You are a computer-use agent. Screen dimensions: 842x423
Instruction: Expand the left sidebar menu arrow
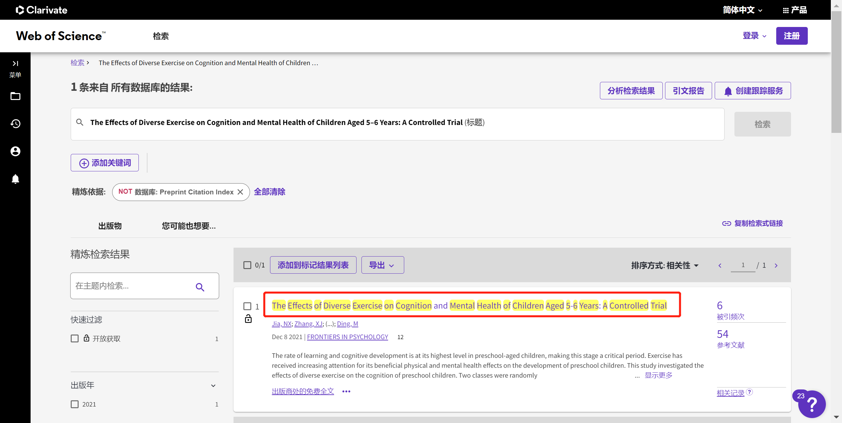click(x=15, y=63)
